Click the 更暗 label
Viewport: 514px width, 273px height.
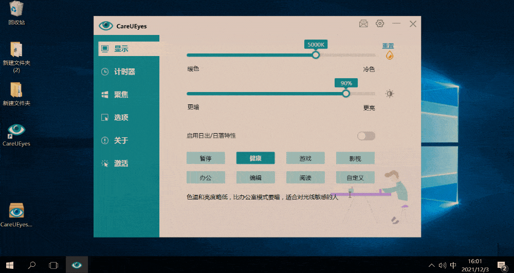(193, 107)
